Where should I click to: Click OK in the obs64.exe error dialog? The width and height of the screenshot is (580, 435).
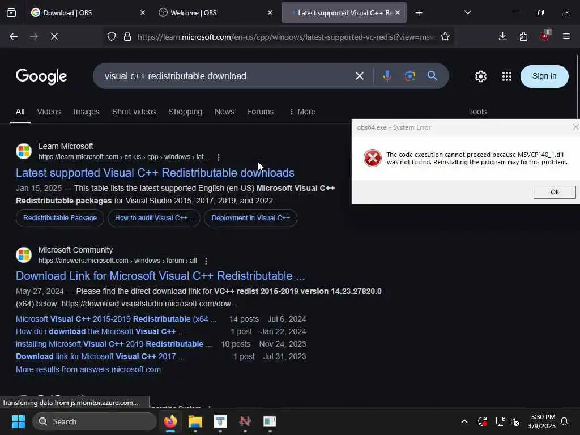(555, 192)
